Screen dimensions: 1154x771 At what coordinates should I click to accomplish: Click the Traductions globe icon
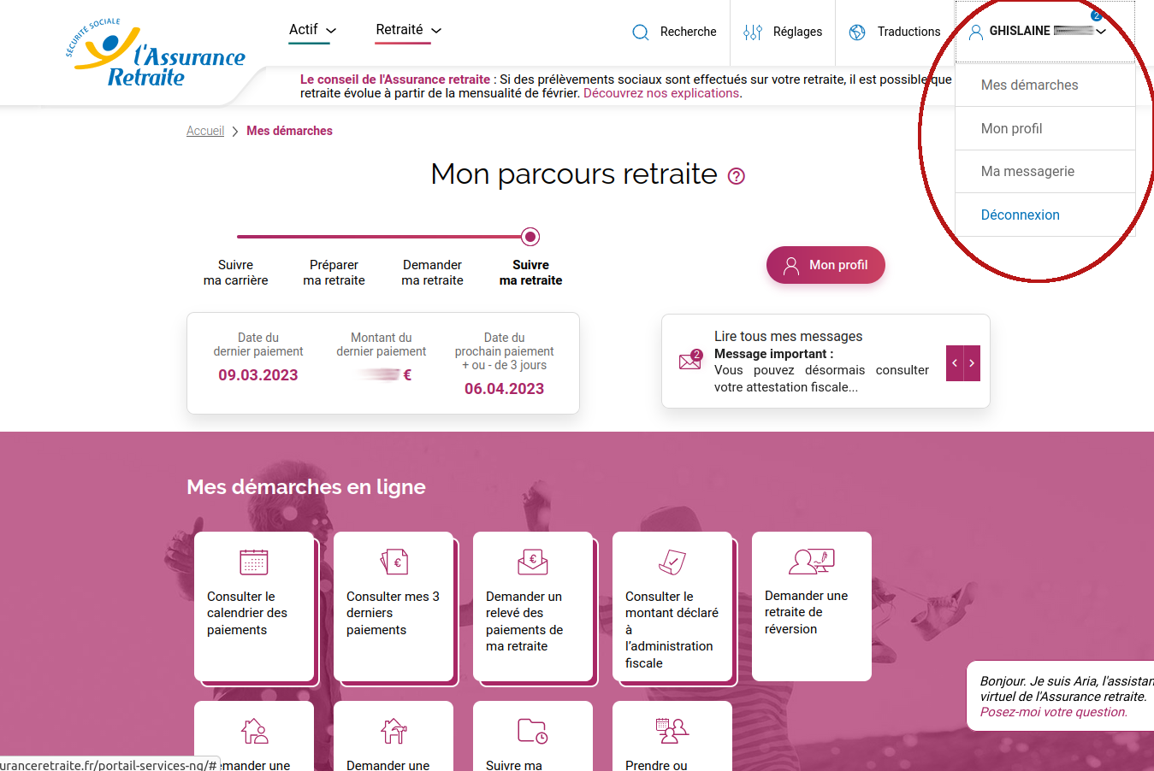coord(857,32)
